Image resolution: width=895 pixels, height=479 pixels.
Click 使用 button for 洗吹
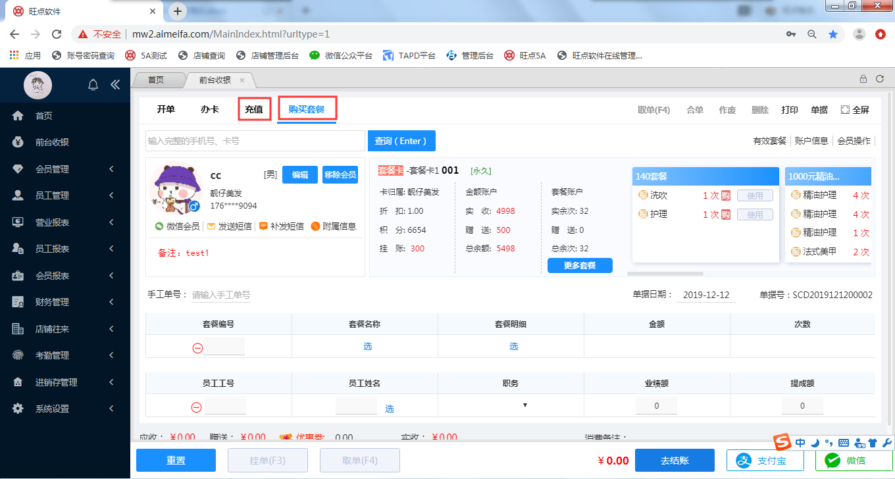[x=755, y=195]
